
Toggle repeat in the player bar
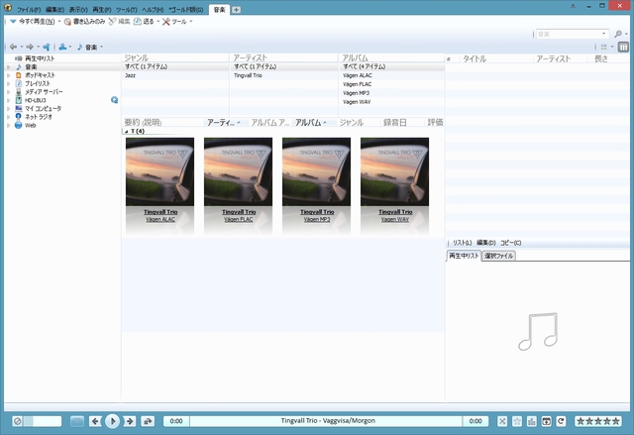point(561,421)
